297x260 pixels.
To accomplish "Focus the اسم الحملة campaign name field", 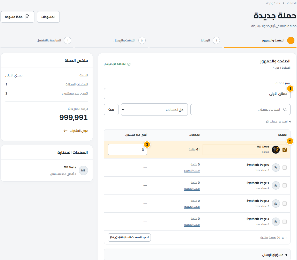I will (x=197, y=94).
